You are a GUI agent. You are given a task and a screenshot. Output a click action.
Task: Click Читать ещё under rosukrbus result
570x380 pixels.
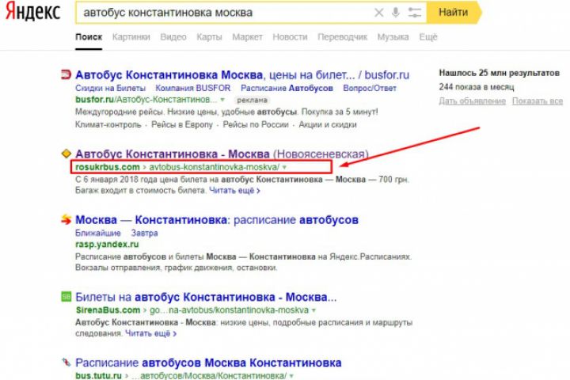[x=234, y=191]
